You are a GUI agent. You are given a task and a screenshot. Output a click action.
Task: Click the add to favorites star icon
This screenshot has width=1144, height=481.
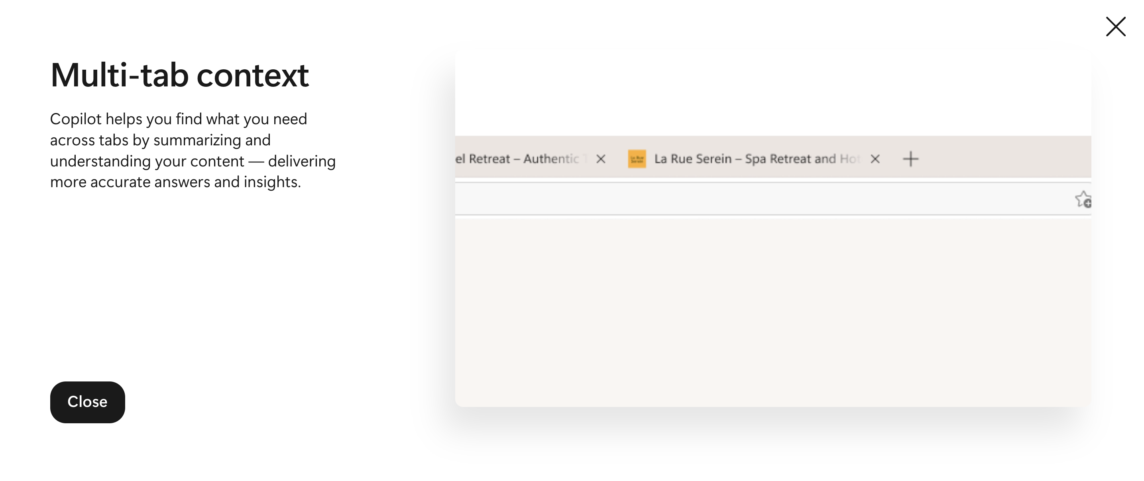[1083, 199]
